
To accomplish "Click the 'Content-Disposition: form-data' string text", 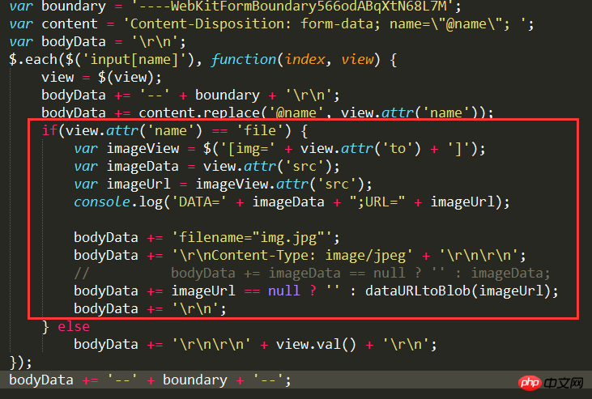I will [251, 23].
